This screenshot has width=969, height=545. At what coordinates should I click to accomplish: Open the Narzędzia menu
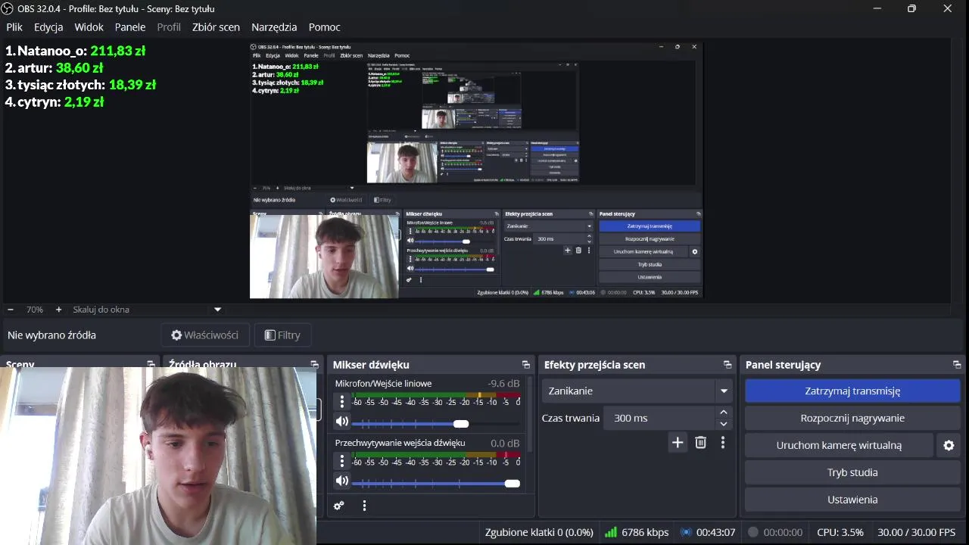(x=274, y=26)
